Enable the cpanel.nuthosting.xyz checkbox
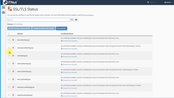 pos(9,95)
